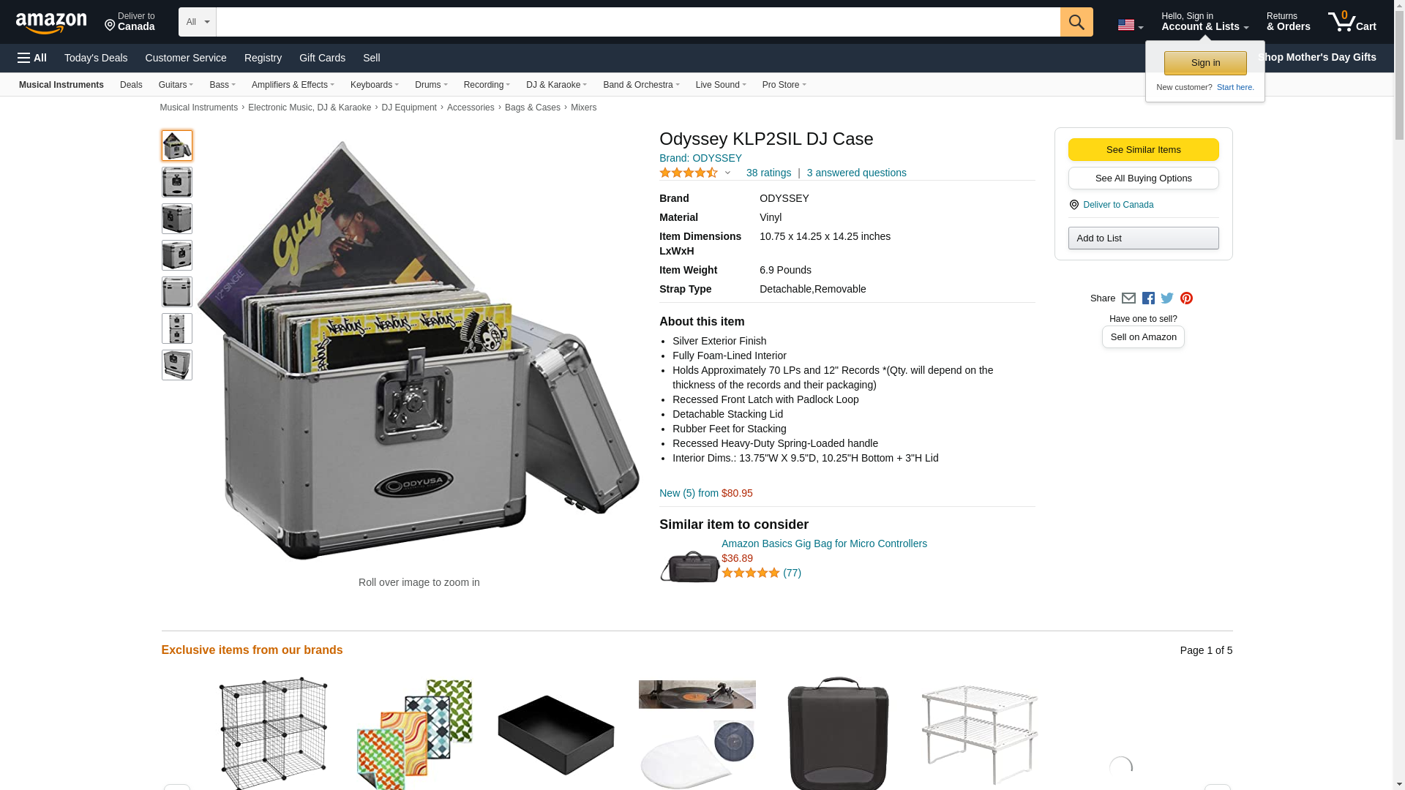Open Today's Deals menu item
Viewport: 1405px width, 790px height.
tap(96, 58)
